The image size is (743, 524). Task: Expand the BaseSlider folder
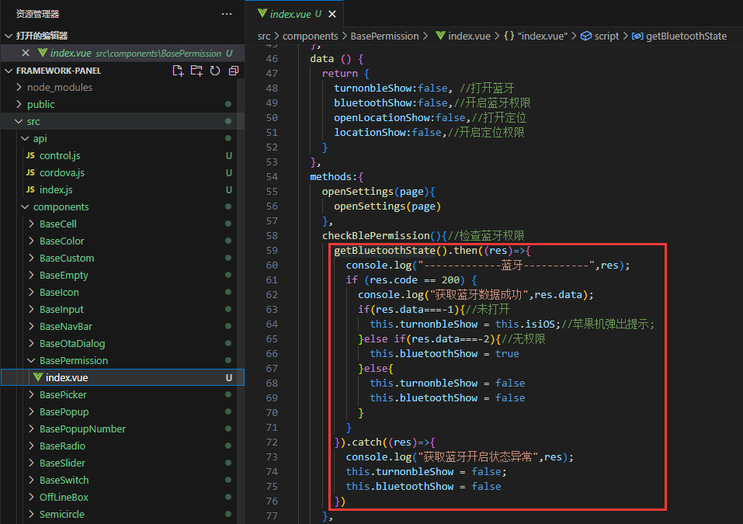tap(31, 463)
